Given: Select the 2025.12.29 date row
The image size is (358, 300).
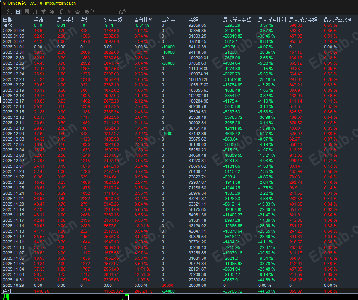Looking at the screenshot, I should (14, 63).
